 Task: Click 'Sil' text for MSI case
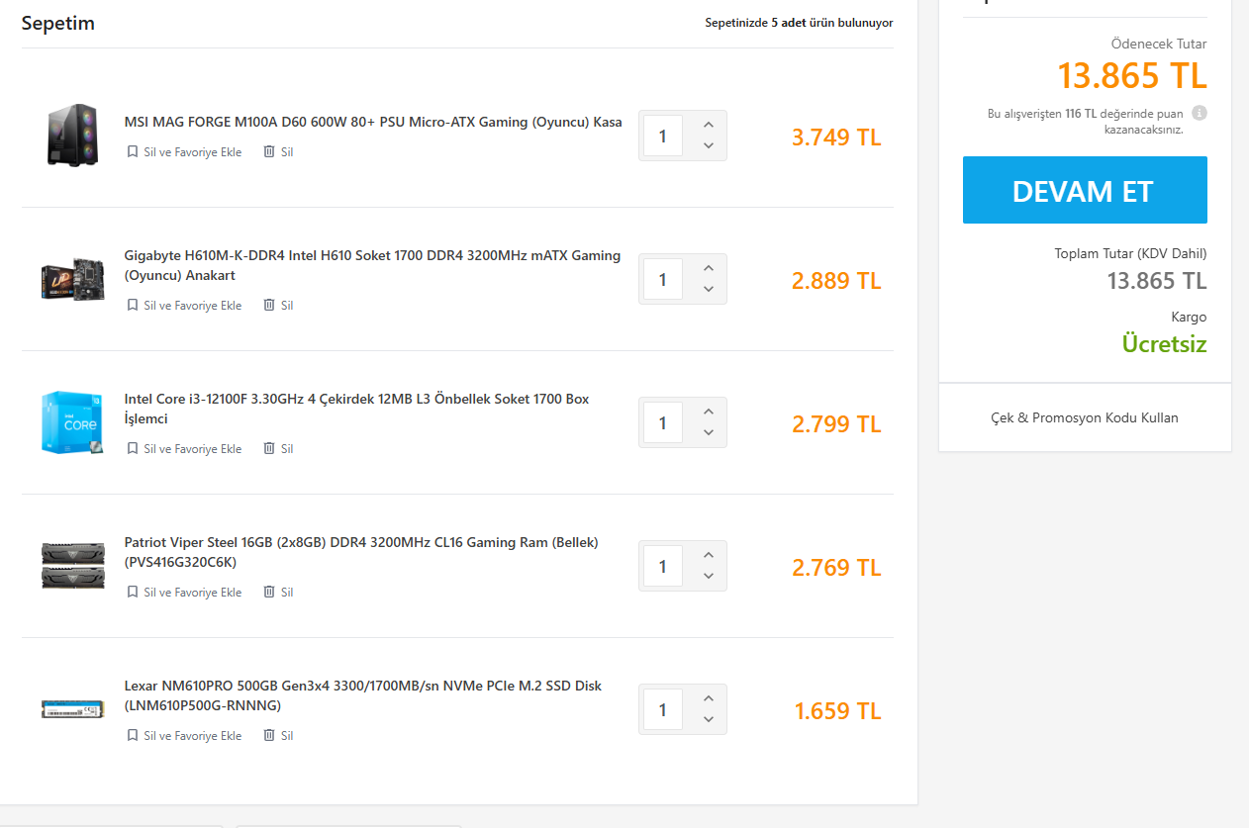[287, 152]
